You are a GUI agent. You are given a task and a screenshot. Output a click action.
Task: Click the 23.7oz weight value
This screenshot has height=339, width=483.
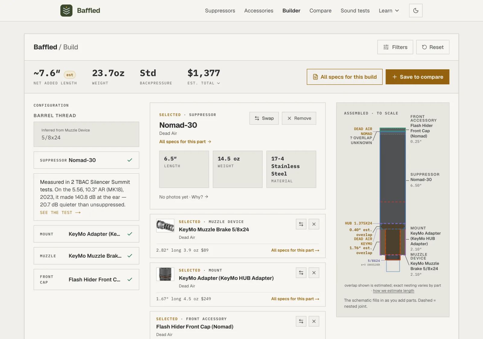[x=108, y=73]
